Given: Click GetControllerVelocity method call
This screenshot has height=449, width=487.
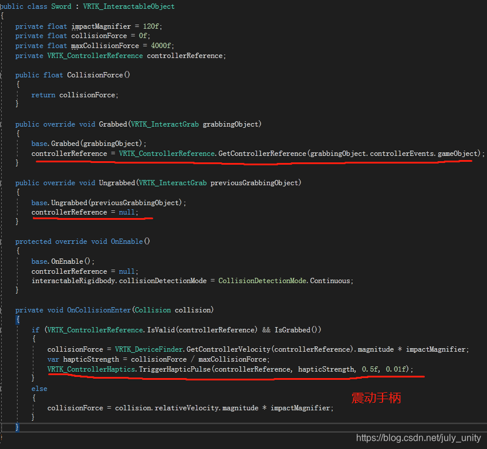Looking at the screenshot, I should coord(229,349).
